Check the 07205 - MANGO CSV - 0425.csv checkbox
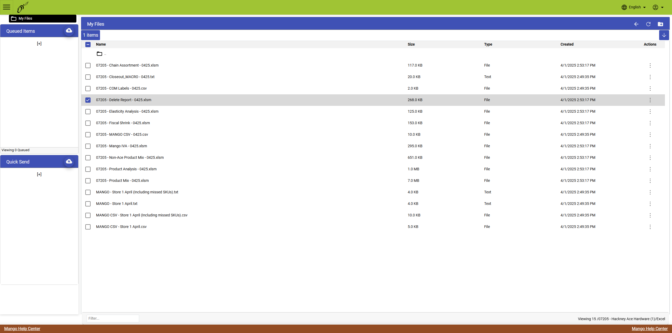The image size is (672, 333). pyautogui.click(x=88, y=135)
